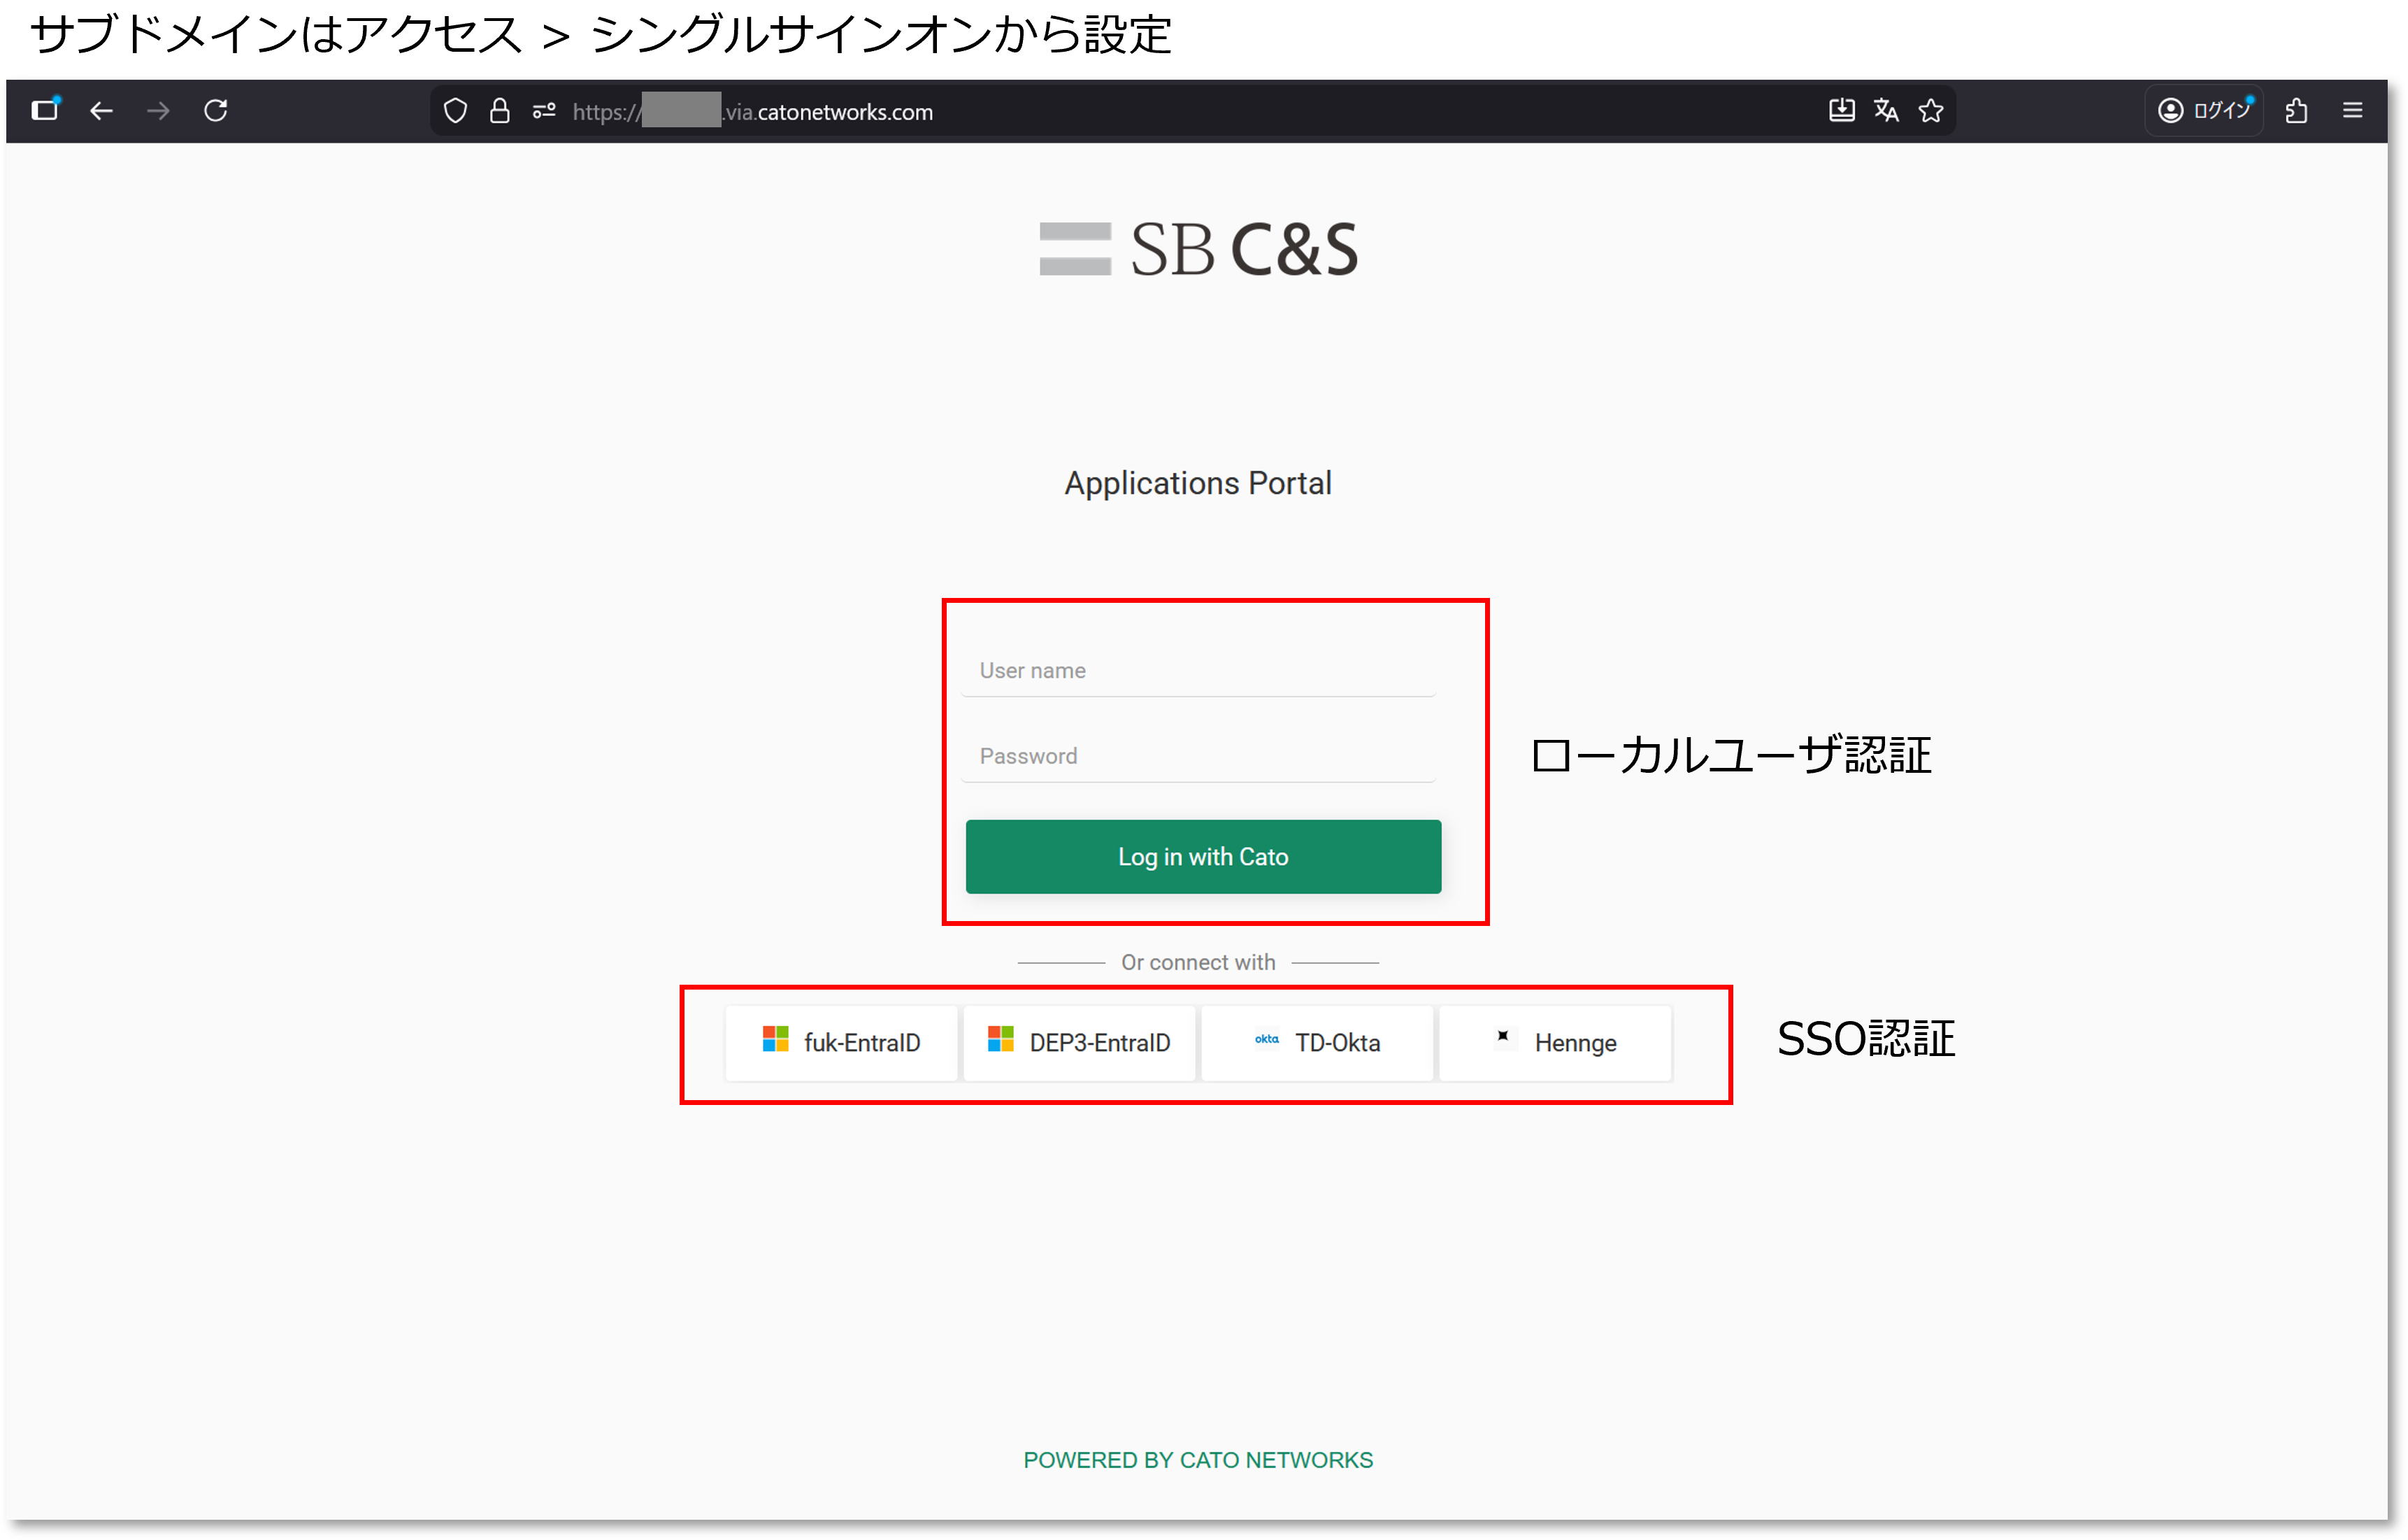Open the browser account ログイン control
Viewport: 2408px width, 1540px height.
click(x=2204, y=110)
